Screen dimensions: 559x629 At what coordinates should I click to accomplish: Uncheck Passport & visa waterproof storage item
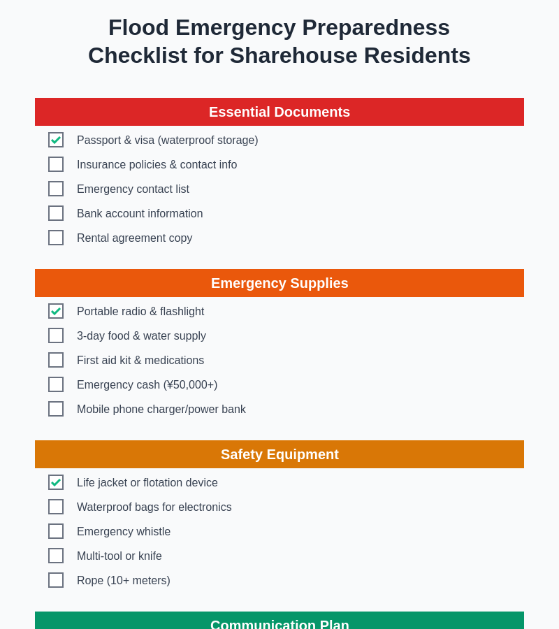(x=56, y=140)
